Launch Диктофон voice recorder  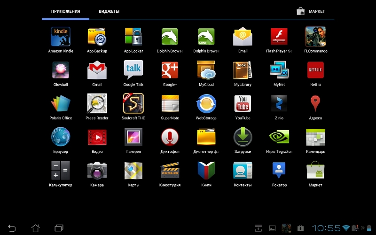pyautogui.click(x=170, y=137)
